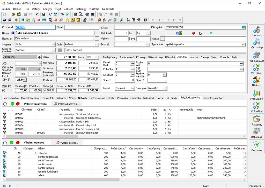Open Výr. postup from the right sidebar
265x188 pixels.
tap(256, 43)
